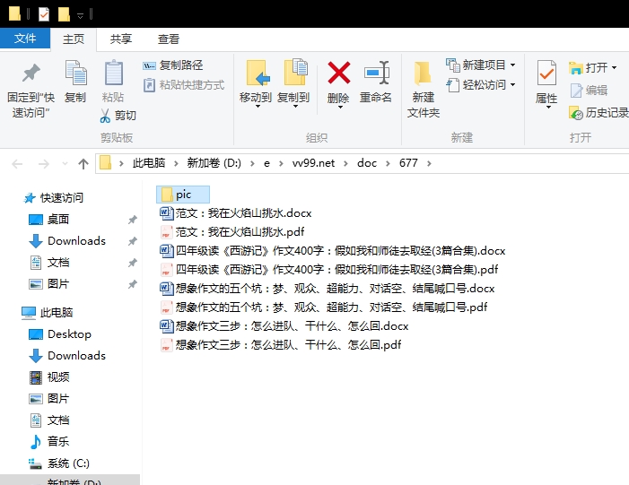
Task: Click Paste Shortcut (粘贴快捷方式)
Action: coord(184,85)
